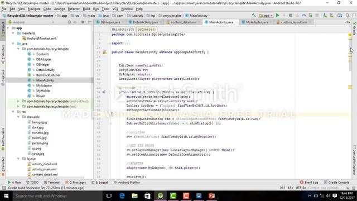Image resolution: width=357 pixels, height=201 pixels.
Task: Open the Project Structure icon
Action: tap(340, 16)
